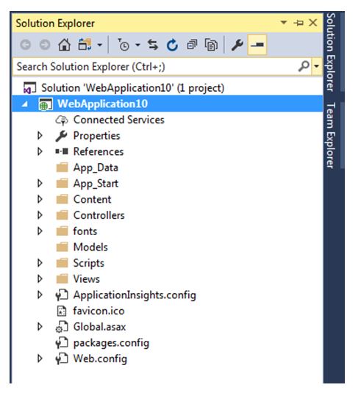This screenshot has height=393, width=361.
Task: Expand the Views folder
Action: pyautogui.click(x=40, y=278)
